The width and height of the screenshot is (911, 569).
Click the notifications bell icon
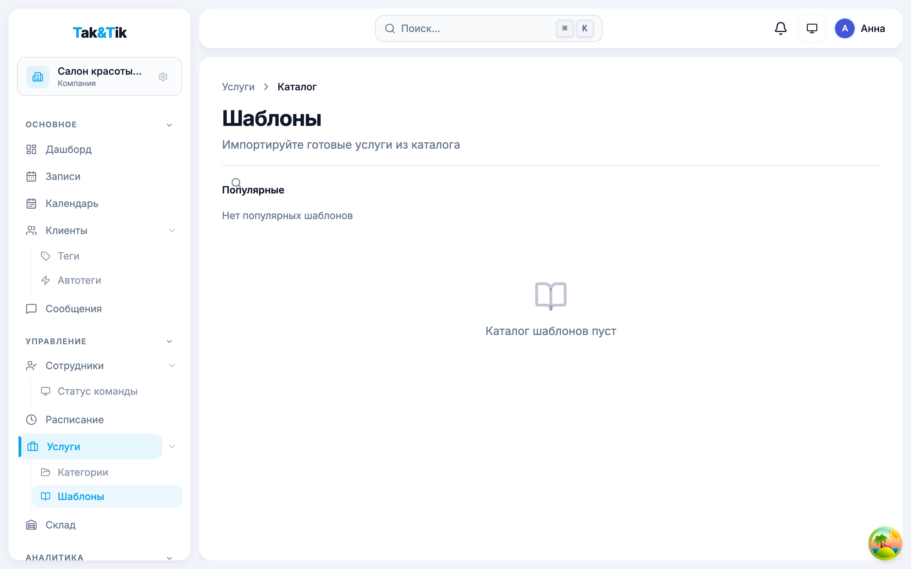(780, 28)
